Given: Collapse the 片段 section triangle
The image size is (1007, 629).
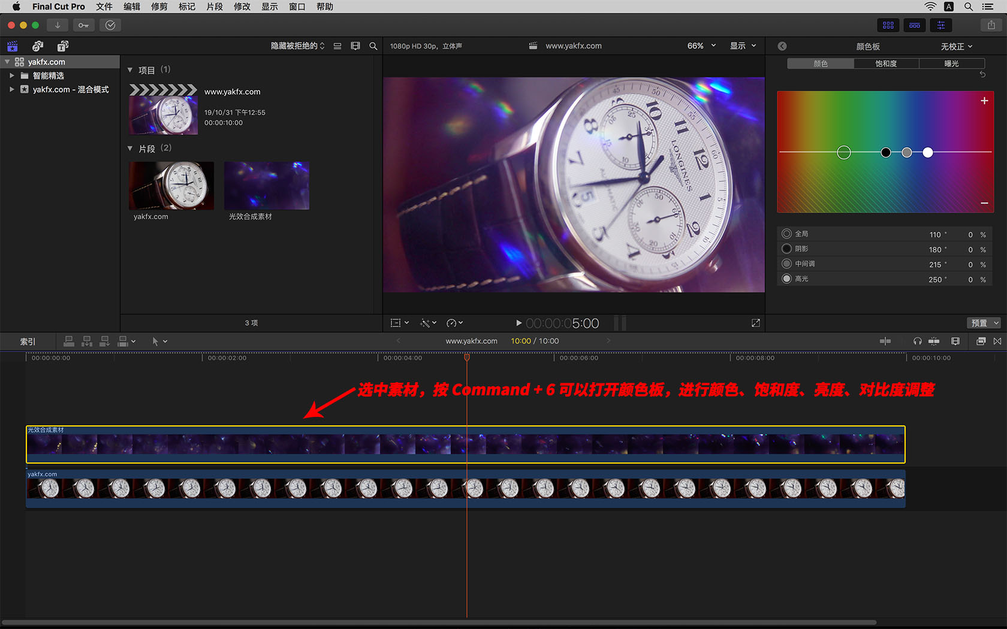Looking at the screenshot, I should click(x=130, y=149).
